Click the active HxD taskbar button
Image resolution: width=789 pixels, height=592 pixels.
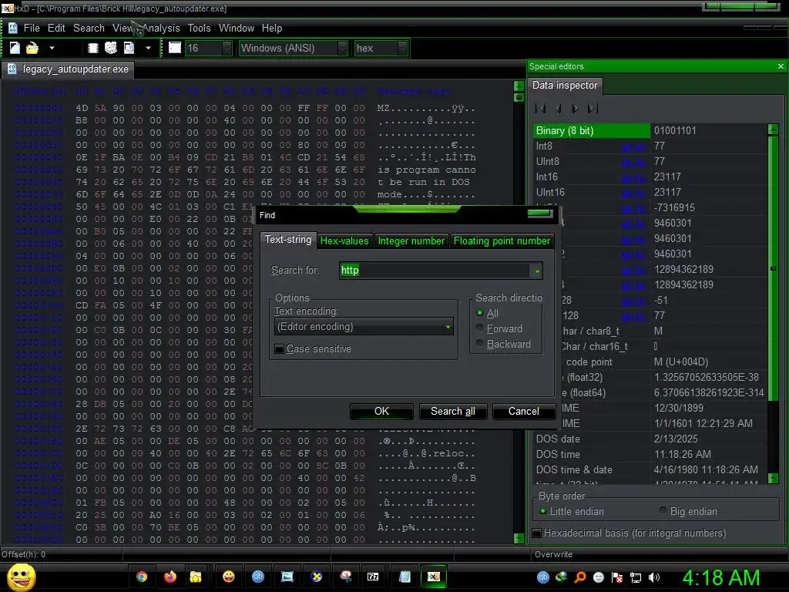click(434, 577)
